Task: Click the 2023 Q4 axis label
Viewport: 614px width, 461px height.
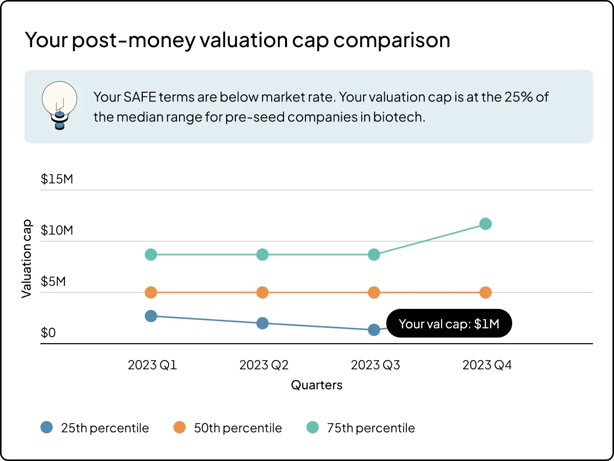Action: pos(487,365)
